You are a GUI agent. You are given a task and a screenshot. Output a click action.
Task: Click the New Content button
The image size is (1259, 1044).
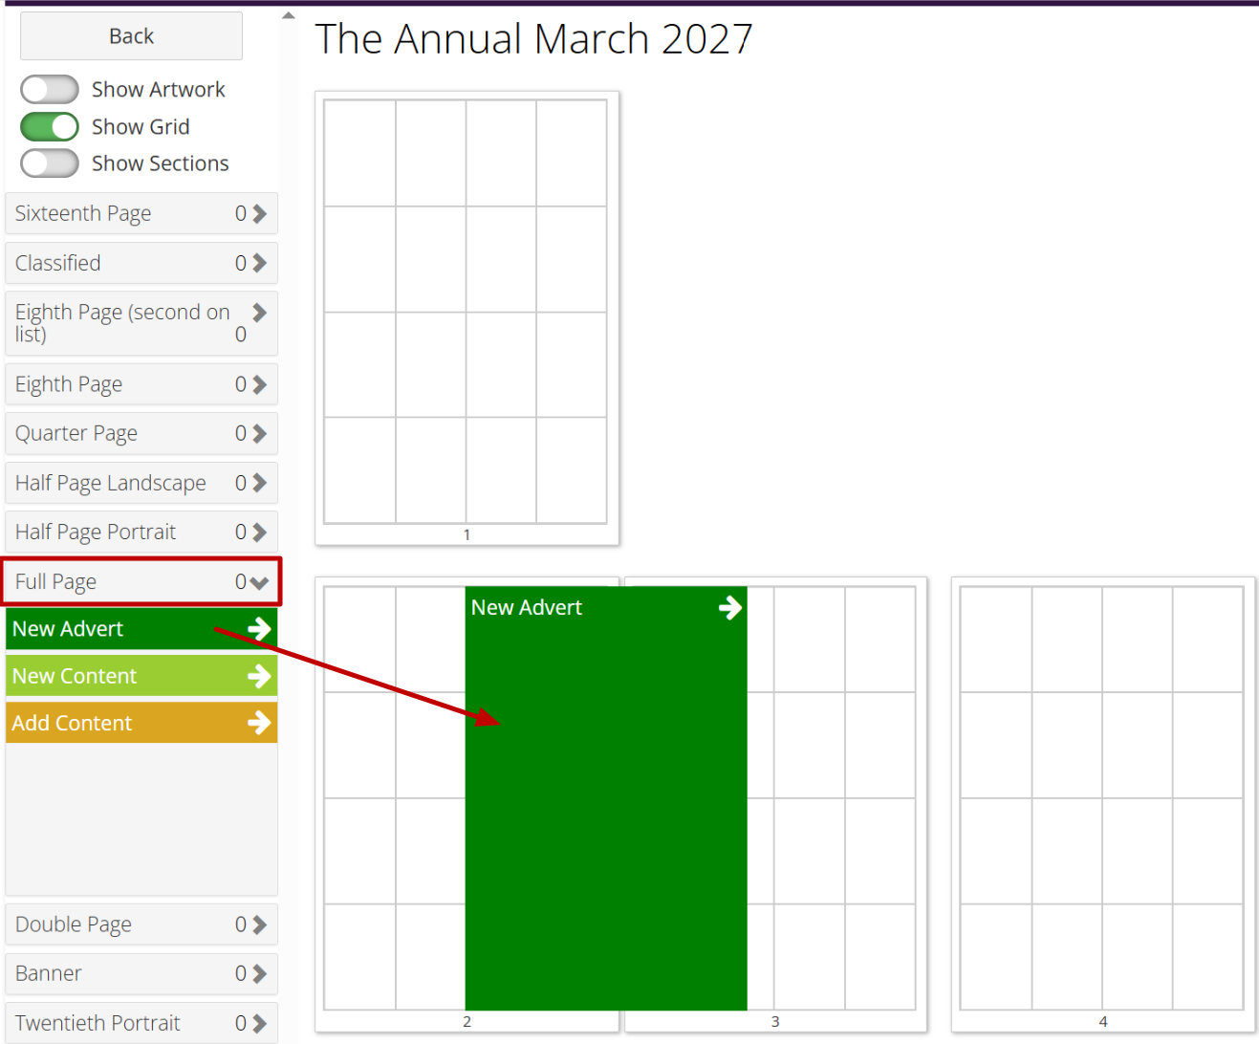pyautogui.click(x=141, y=676)
